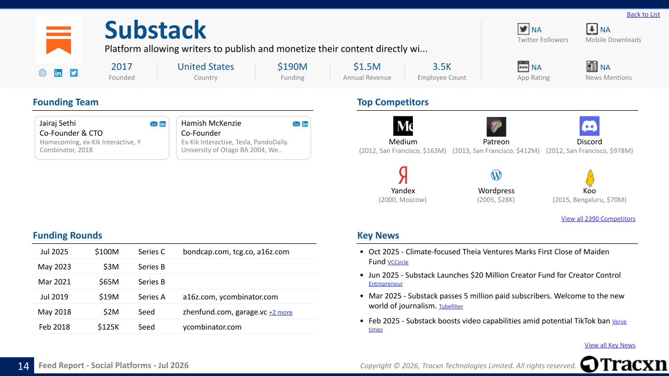
Task: Click the $65M round amount
Action: point(109,282)
